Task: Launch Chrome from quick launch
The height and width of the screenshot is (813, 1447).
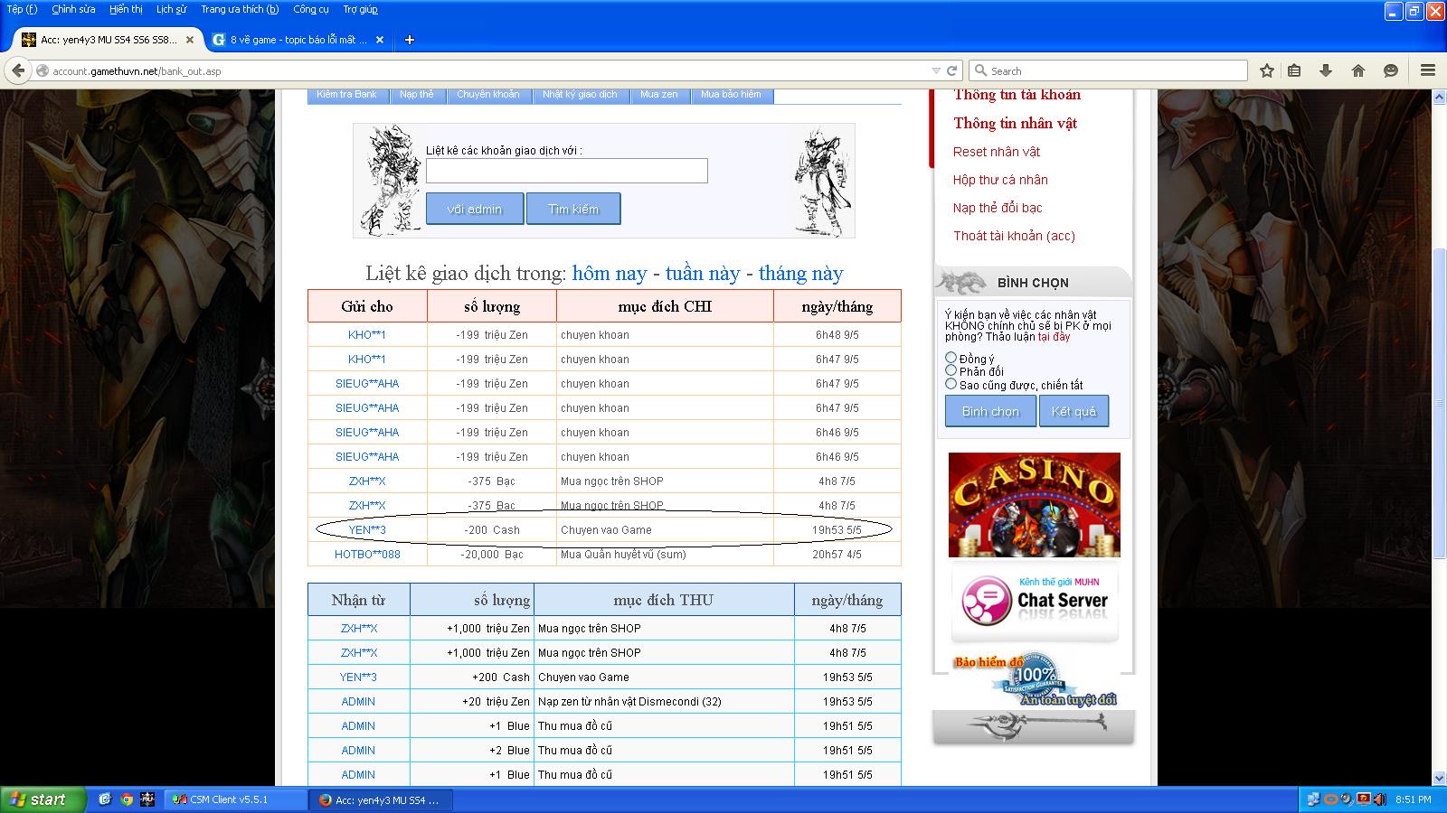Action: [127, 799]
